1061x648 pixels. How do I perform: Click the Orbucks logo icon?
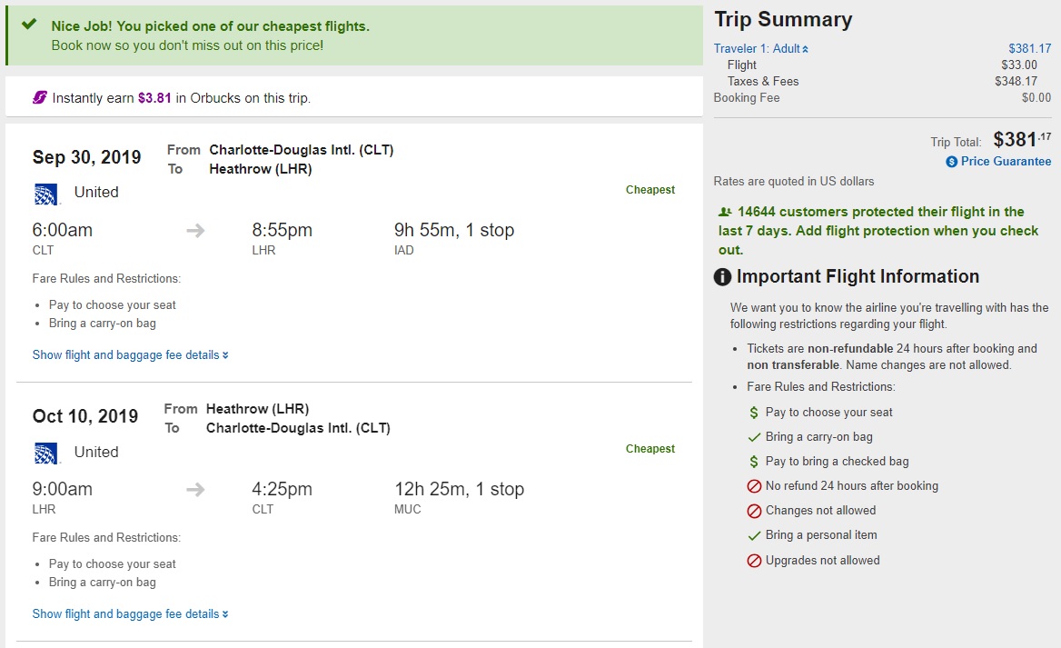40,98
